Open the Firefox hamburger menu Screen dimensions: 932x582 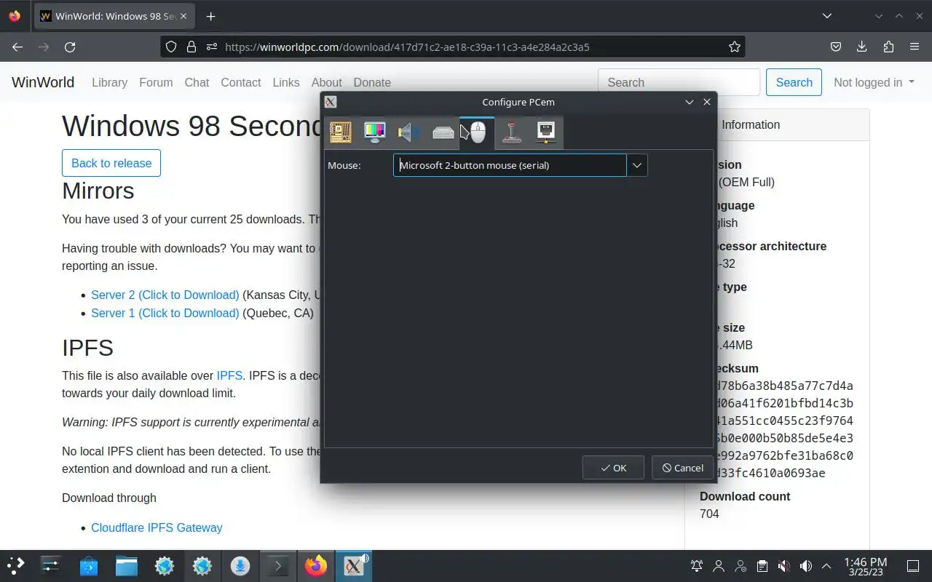pyautogui.click(x=915, y=47)
